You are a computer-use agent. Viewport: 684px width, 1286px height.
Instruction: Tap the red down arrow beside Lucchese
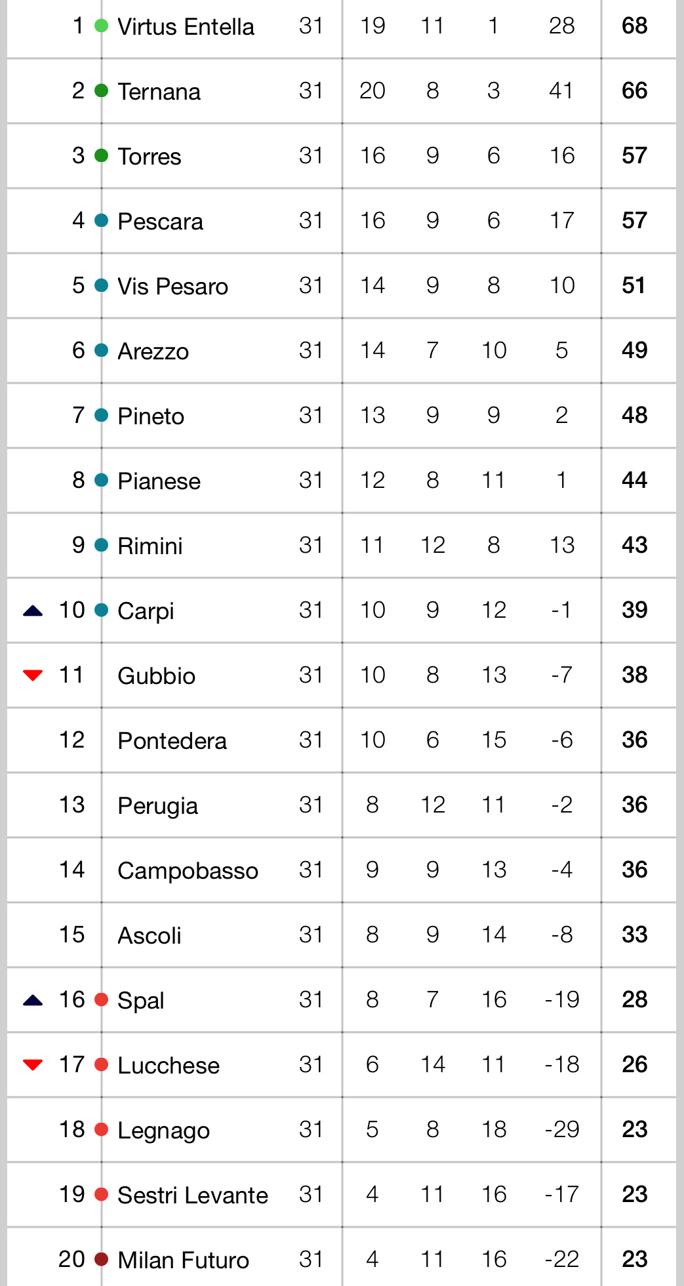(x=33, y=1064)
